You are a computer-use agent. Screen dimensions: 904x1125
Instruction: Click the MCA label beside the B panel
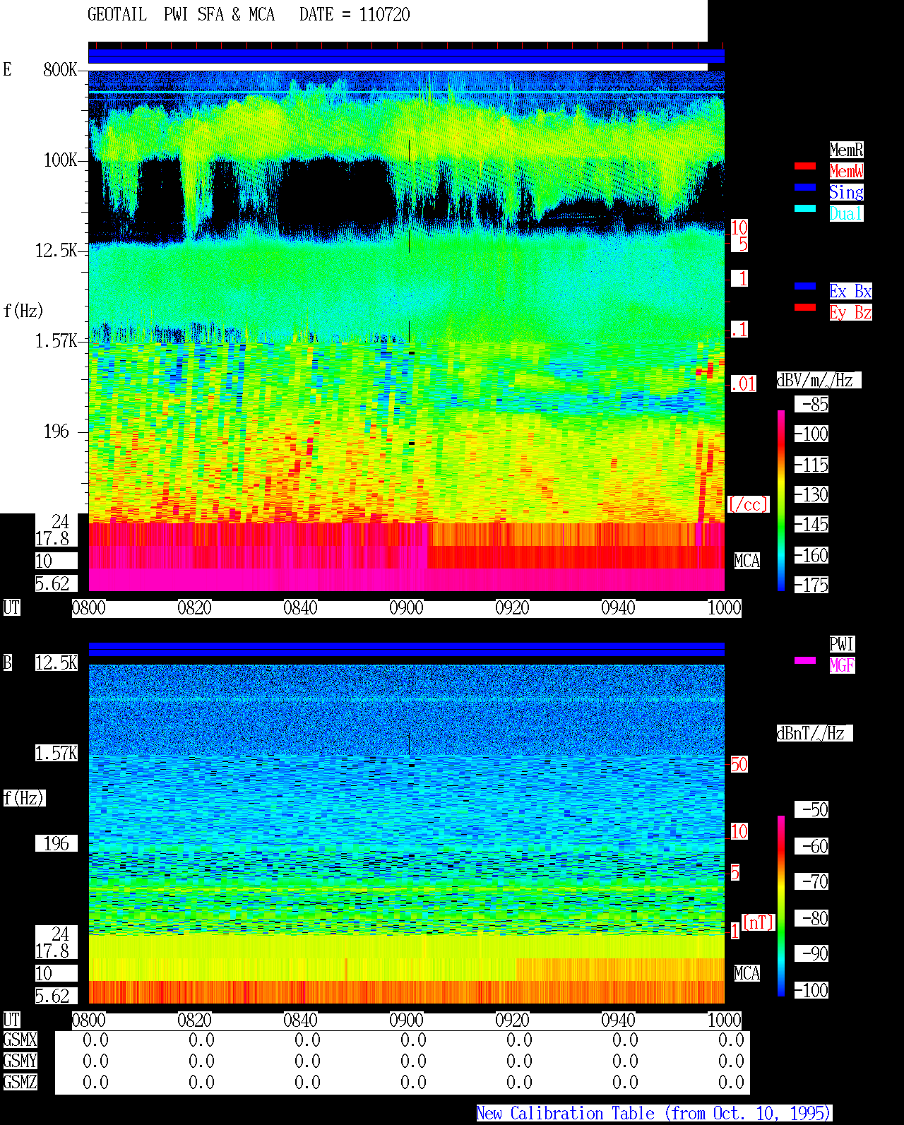point(747,973)
